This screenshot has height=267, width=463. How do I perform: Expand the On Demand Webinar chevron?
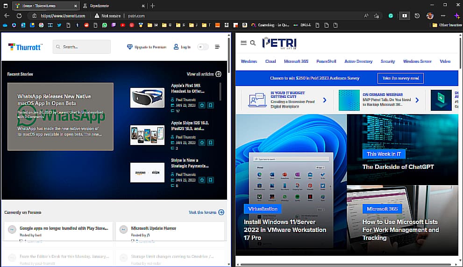[x=417, y=100]
